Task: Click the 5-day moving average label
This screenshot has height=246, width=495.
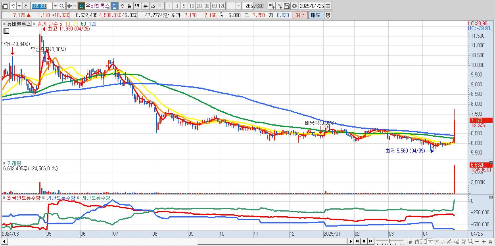Action: 61,24
